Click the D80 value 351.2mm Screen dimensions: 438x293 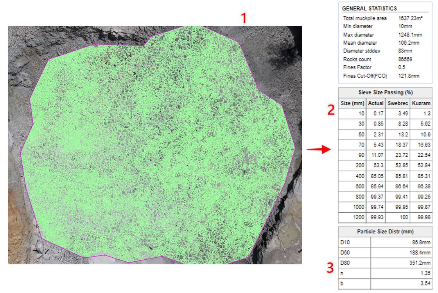[x=420, y=262]
